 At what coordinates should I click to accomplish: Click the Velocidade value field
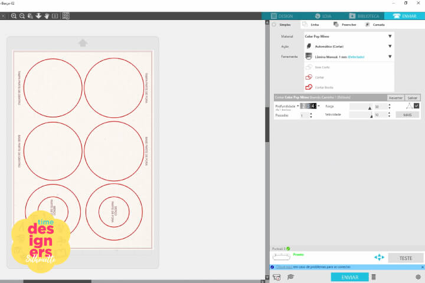381,115
